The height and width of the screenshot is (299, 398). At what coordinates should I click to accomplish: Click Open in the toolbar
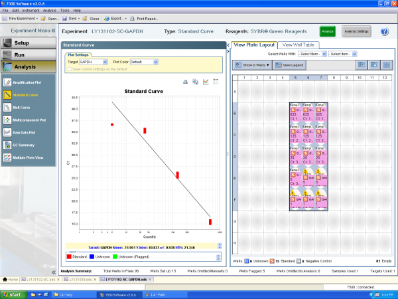(x=50, y=19)
